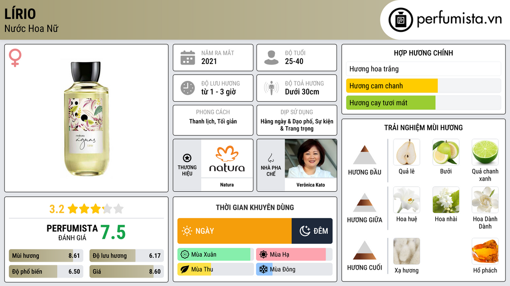Click the từ 1 - 3 giờ value
510x286 pixels.
219,92
